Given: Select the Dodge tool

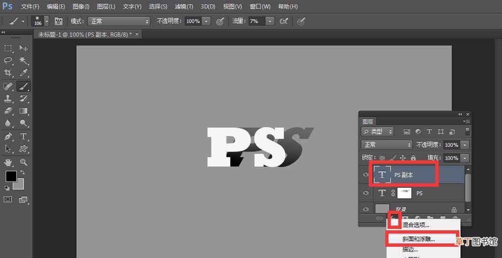Looking at the screenshot, I should pyautogui.click(x=23, y=123).
